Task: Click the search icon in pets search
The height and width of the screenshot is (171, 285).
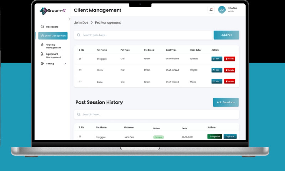Action: (x=79, y=35)
